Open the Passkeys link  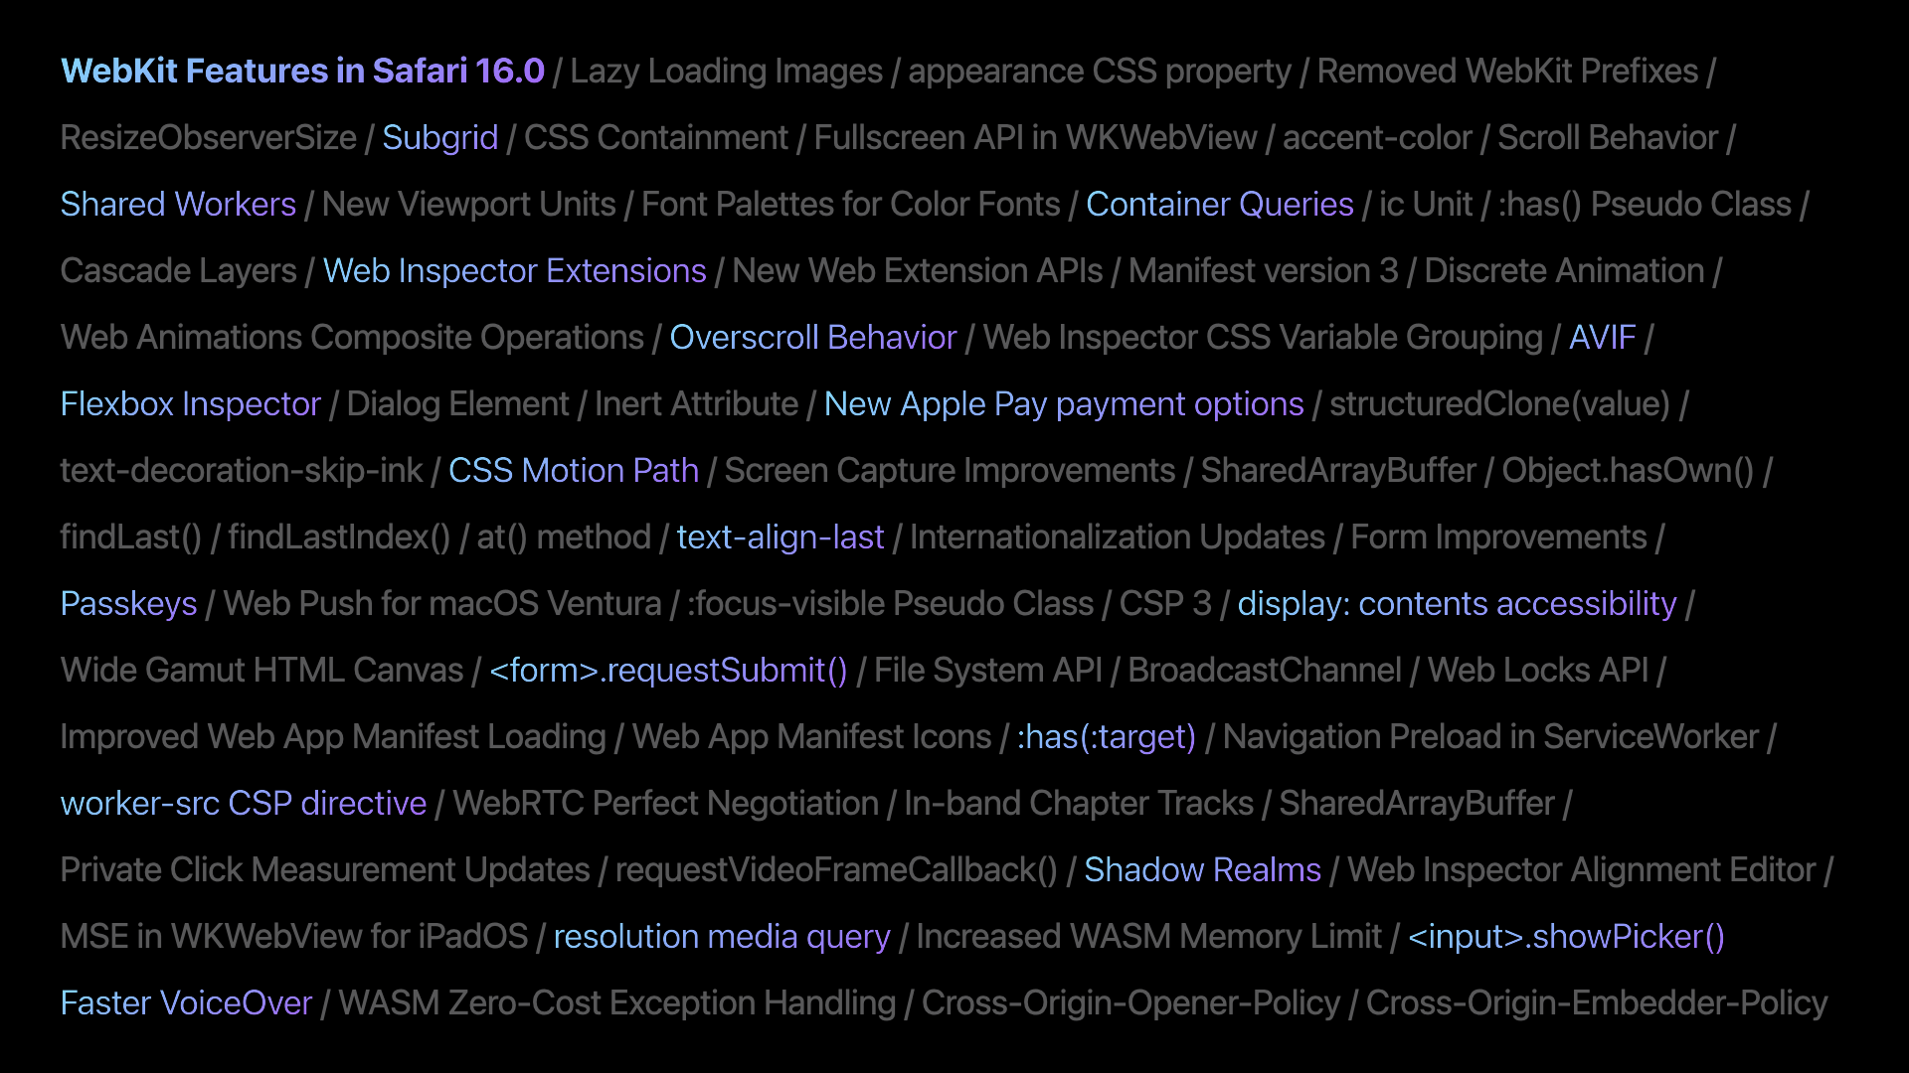[128, 604]
